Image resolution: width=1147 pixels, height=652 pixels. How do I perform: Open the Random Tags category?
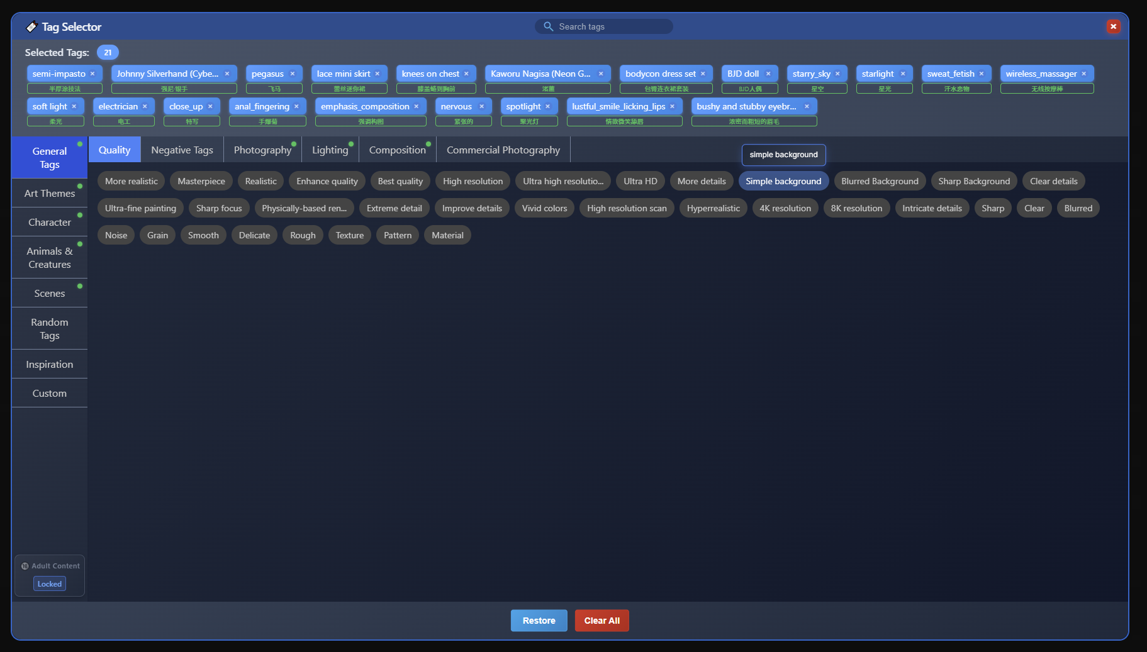[50, 329]
